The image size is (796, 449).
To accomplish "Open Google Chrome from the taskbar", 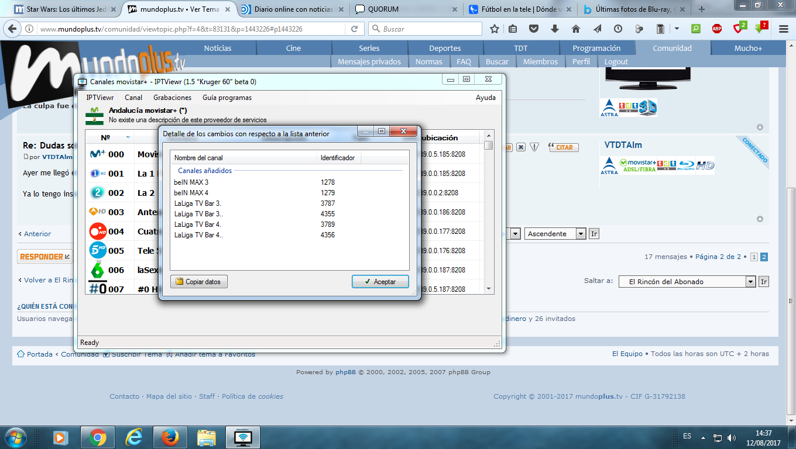I will pyautogui.click(x=97, y=437).
